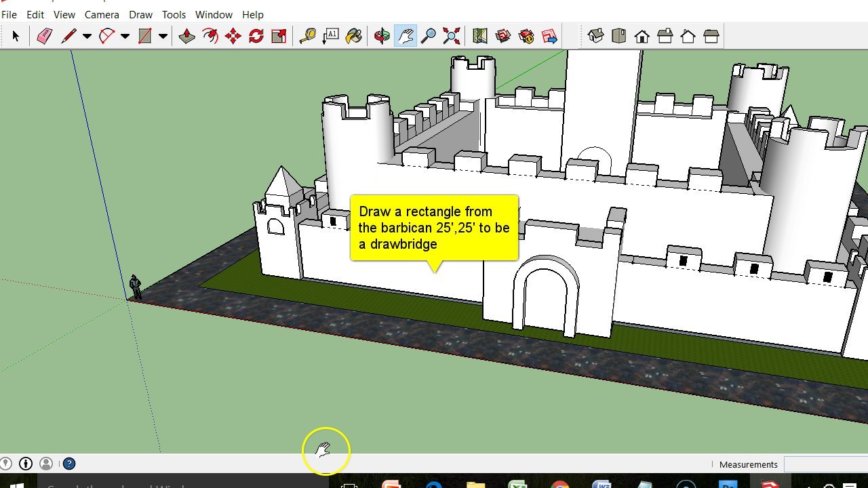Open the Draw menu
868x488 pixels.
140,14
